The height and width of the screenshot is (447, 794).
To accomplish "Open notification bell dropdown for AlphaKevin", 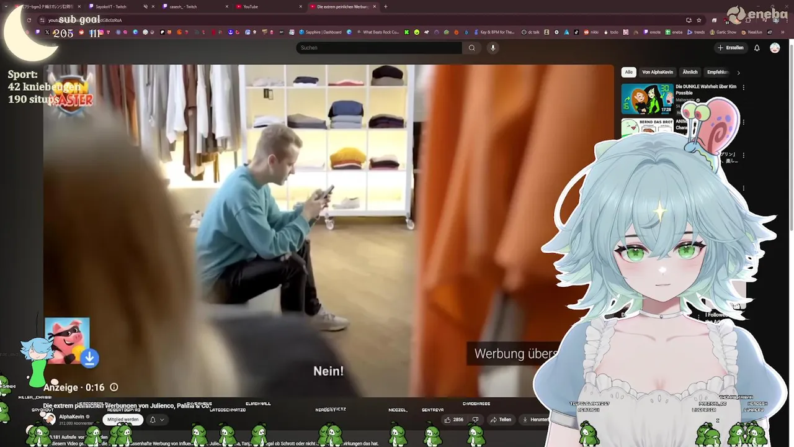I will click(157, 420).
